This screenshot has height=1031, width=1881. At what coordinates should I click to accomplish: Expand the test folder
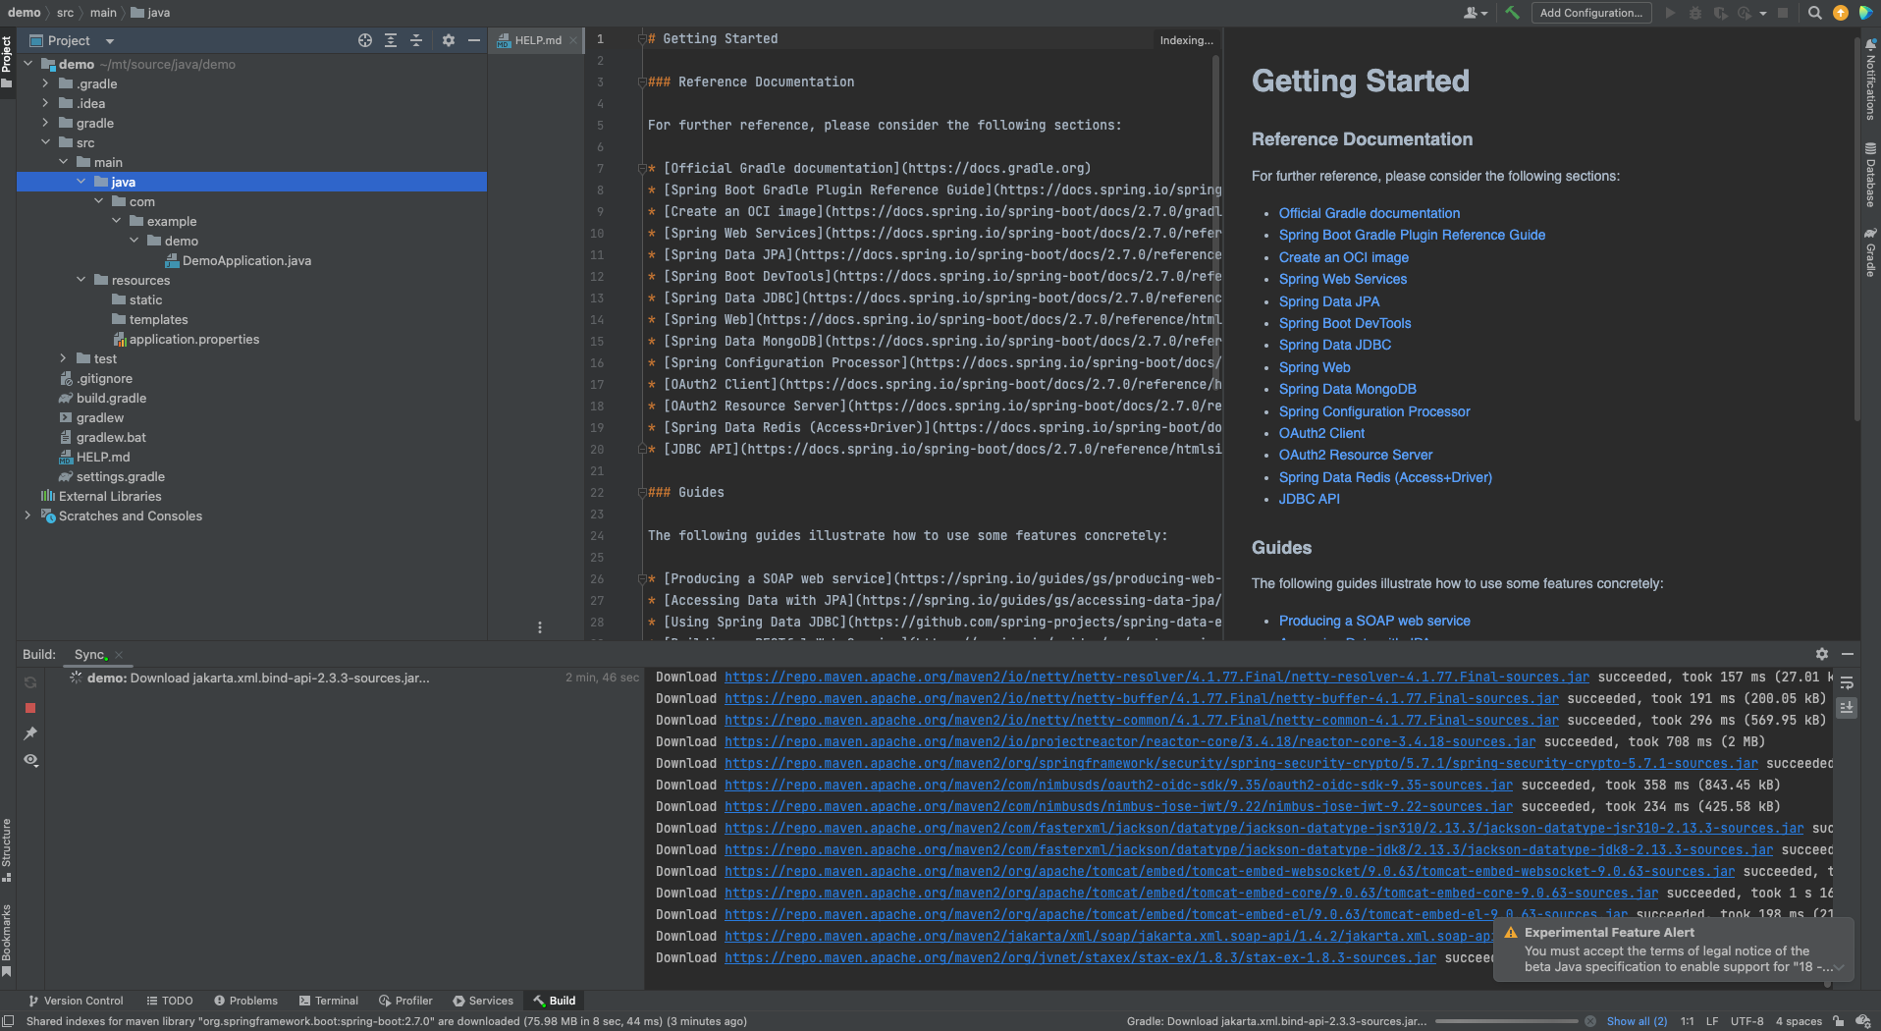point(63,358)
